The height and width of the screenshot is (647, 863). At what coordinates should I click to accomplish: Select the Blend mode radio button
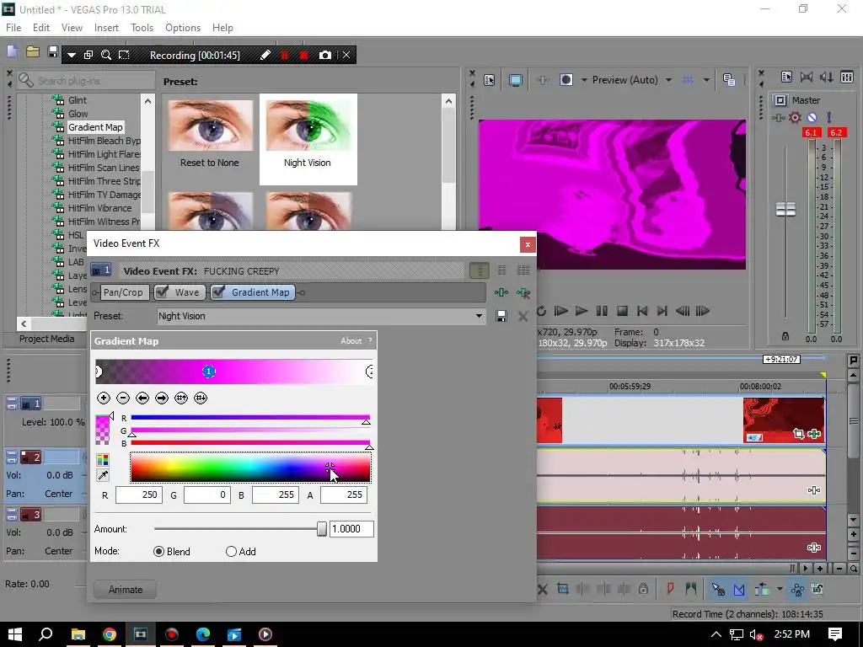(x=159, y=551)
